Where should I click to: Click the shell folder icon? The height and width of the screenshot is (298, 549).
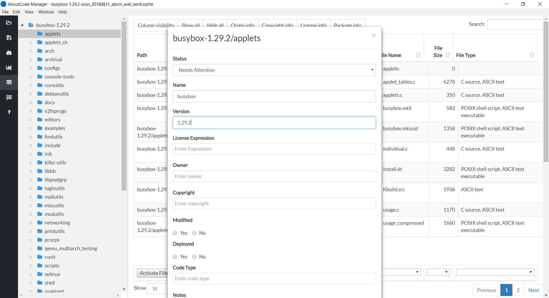40,283
